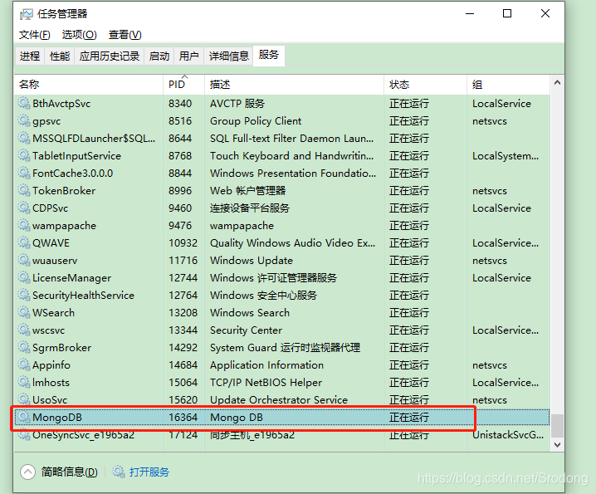The image size is (596, 494).
Task: Click the gear icon beside wuauserv
Action: [24, 260]
